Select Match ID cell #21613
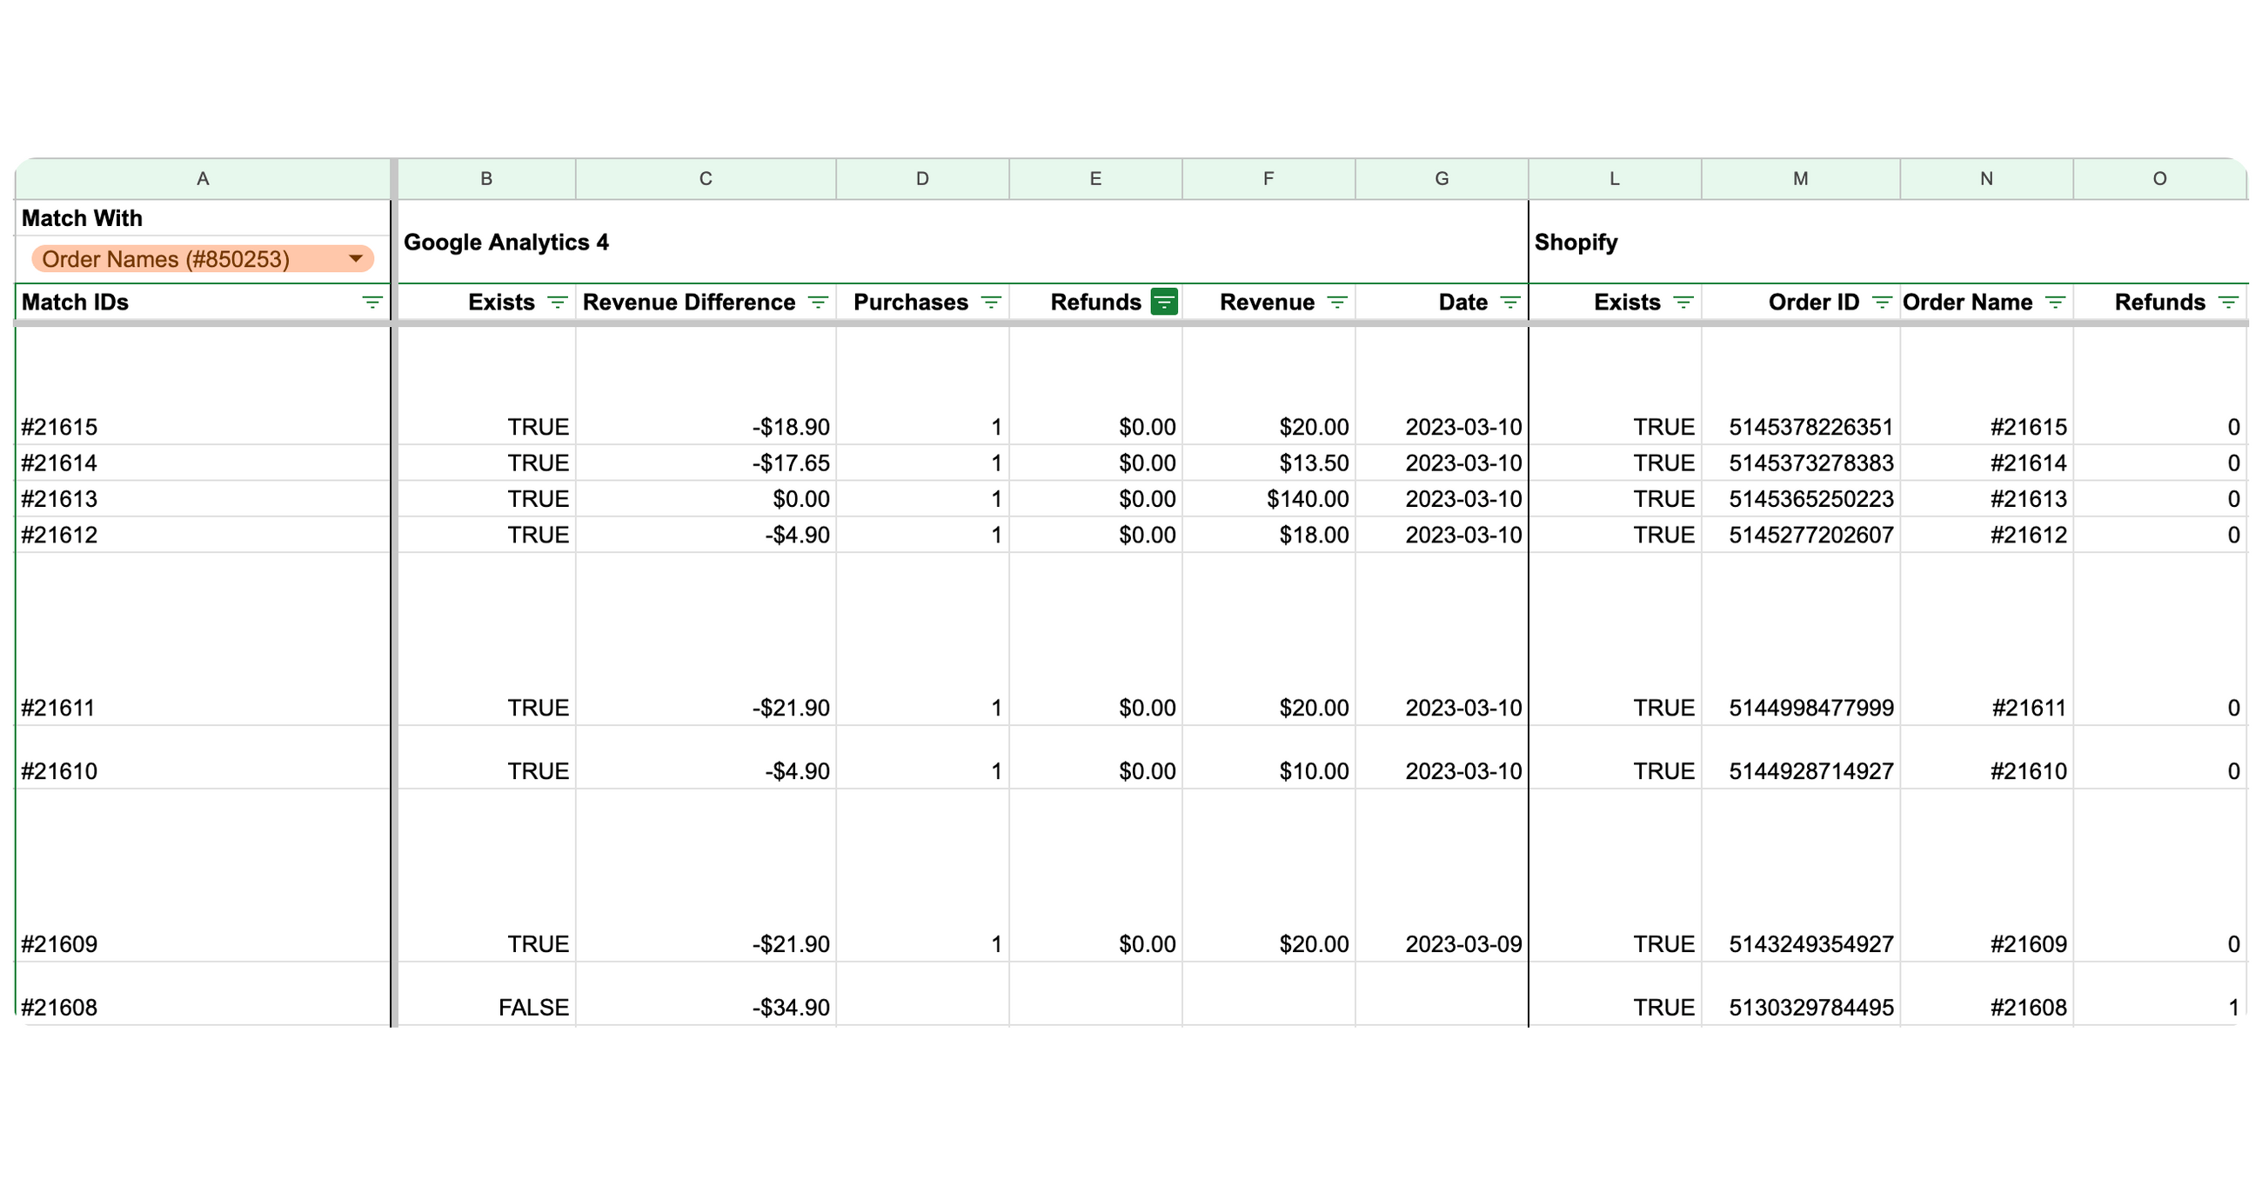 coord(203,498)
